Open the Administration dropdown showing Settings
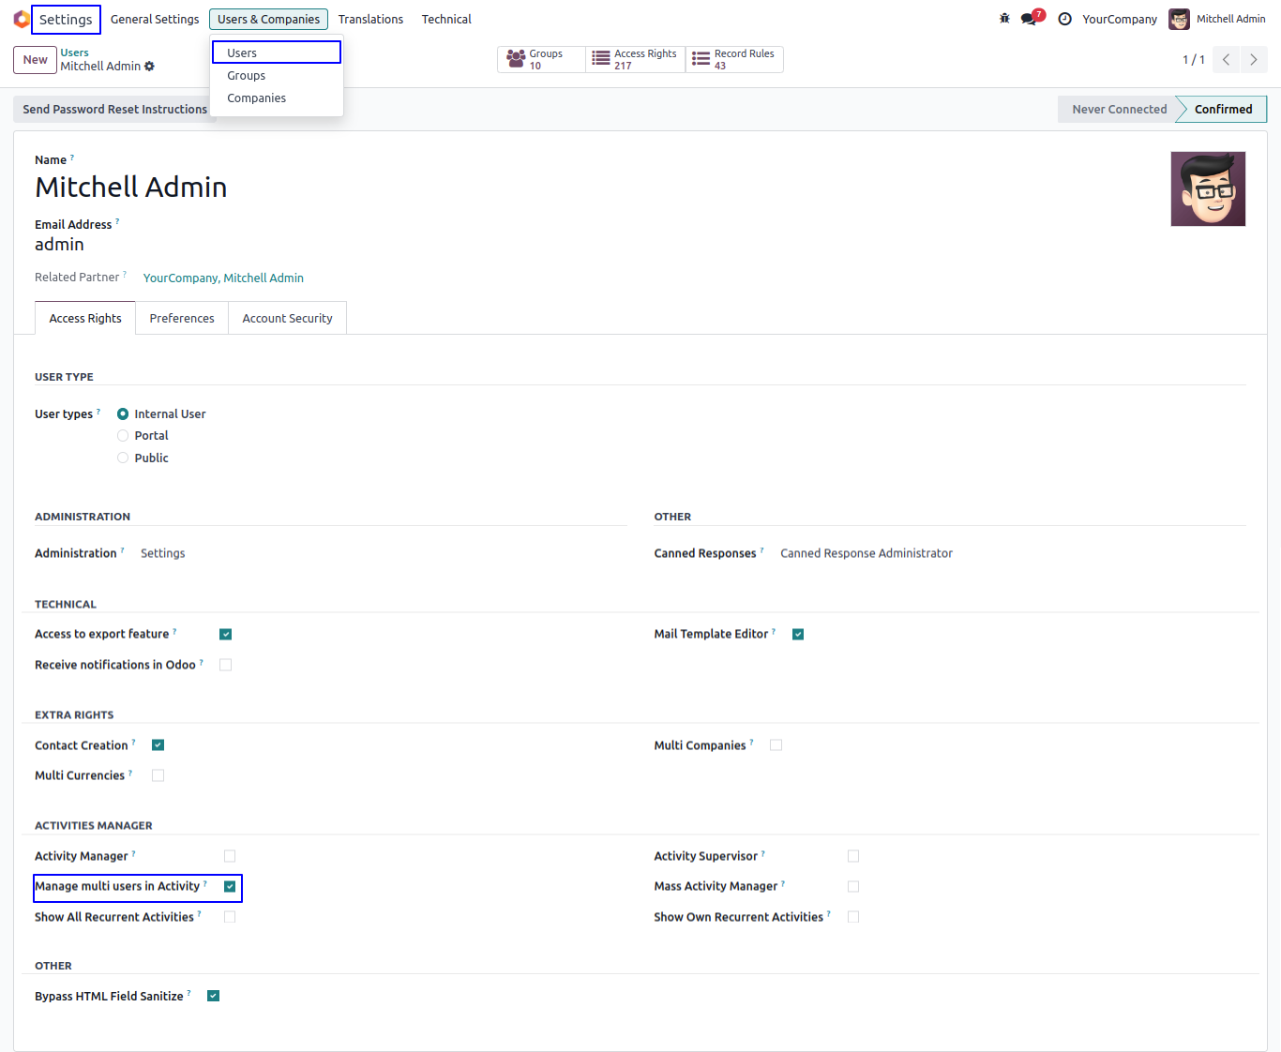The image size is (1281, 1052). [163, 554]
